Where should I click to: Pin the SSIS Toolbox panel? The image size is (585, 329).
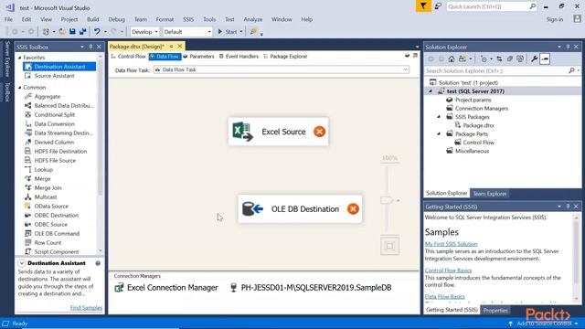tap(90, 47)
